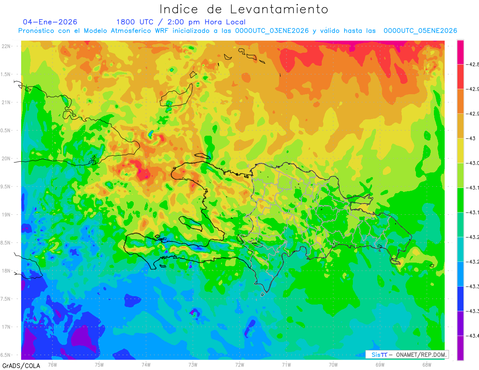
Task: Click the 'Indice de Levantamiento' map title
Action: point(244,9)
